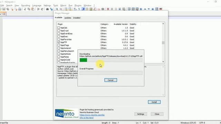
Task: Switch to the Installed tab
Action: [x=77, y=18]
